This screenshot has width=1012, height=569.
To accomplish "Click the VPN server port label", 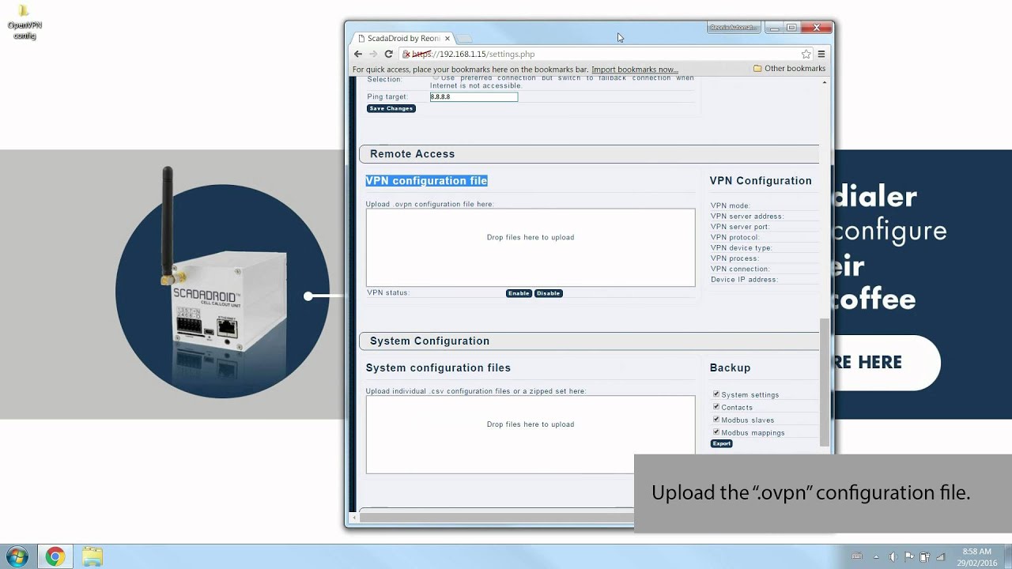I will pos(740,227).
